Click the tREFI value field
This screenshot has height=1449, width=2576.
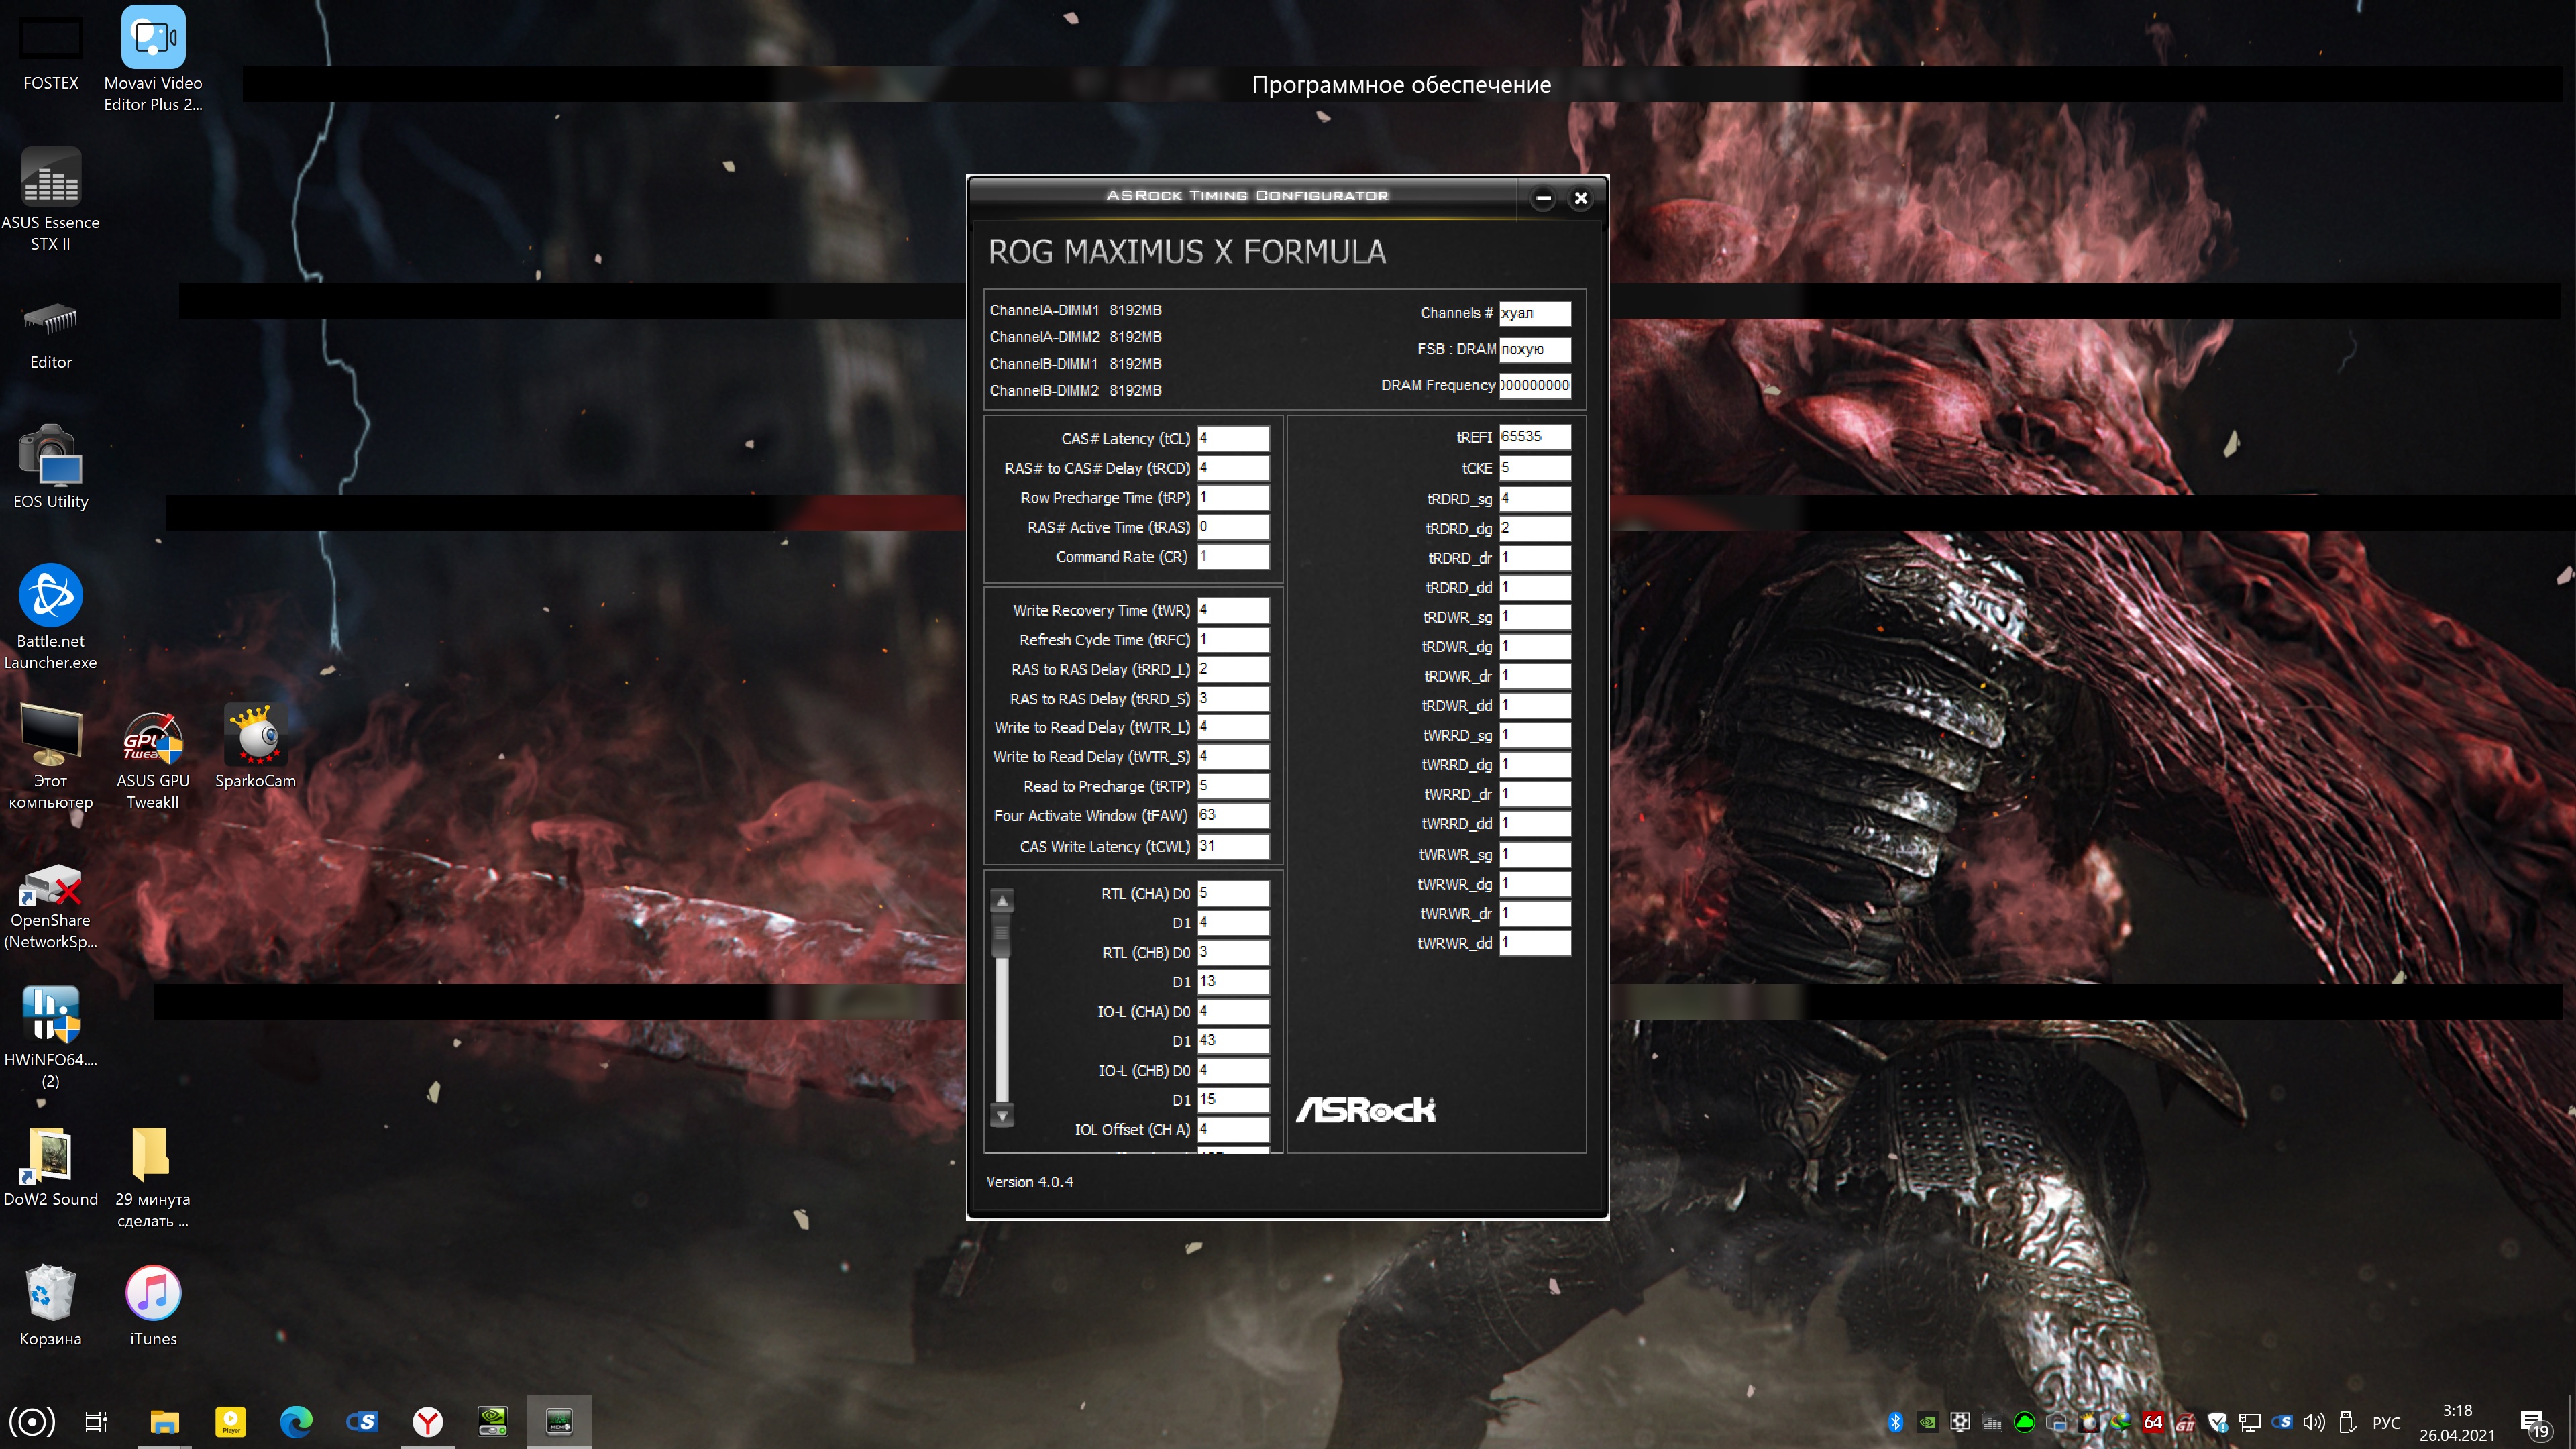[x=1534, y=437]
